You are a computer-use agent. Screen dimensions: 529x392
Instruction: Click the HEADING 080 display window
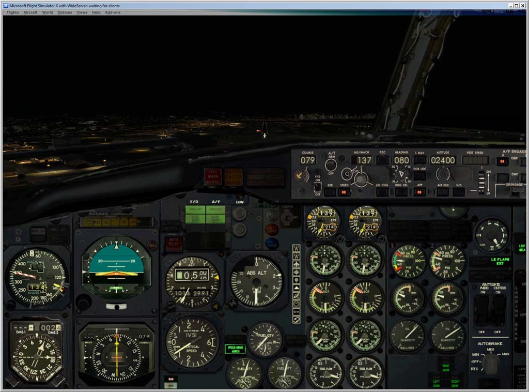(x=401, y=160)
